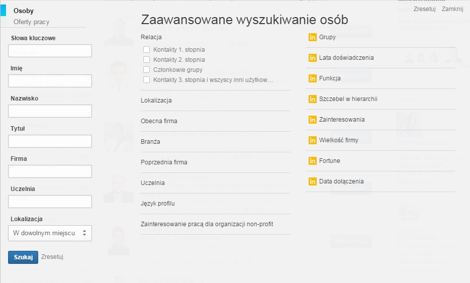Click the Słowa kluczowe input field
This screenshot has height=283, width=470.
click(x=50, y=51)
